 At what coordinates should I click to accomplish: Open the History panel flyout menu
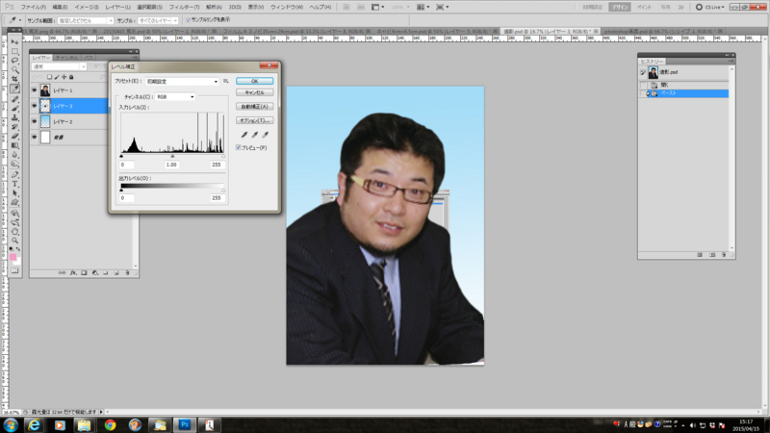point(731,61)
